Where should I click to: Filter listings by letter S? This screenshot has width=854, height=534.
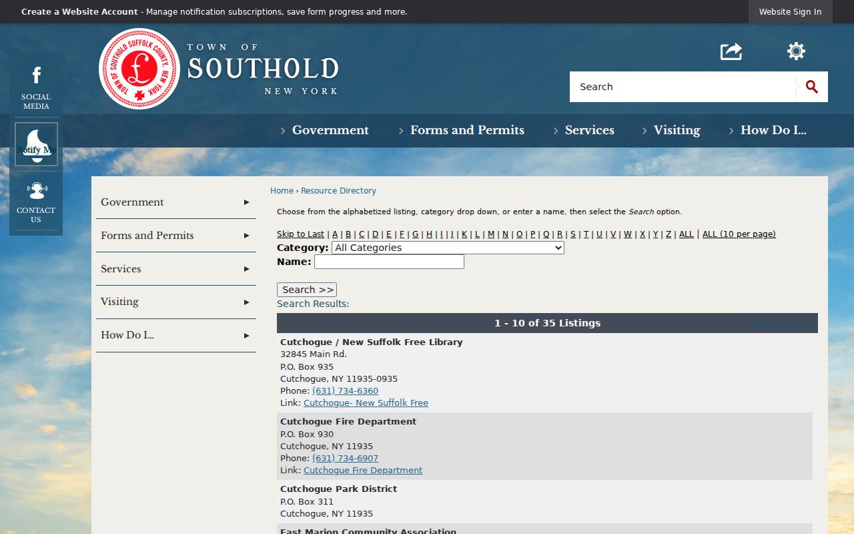(x=572, y=234)
